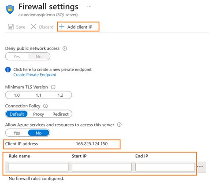The image size is (209, 183).
Task: Select TLS version 1.0
Action: (17, 95)
